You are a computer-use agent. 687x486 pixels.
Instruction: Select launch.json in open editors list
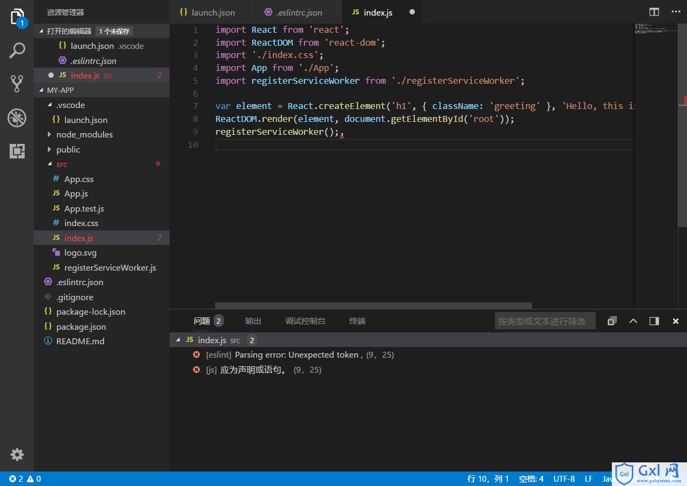(101, 46)
